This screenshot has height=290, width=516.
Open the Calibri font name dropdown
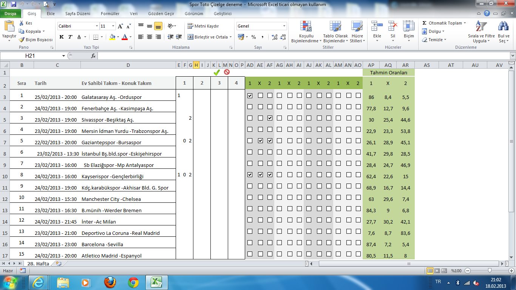(x=97, y=26)
